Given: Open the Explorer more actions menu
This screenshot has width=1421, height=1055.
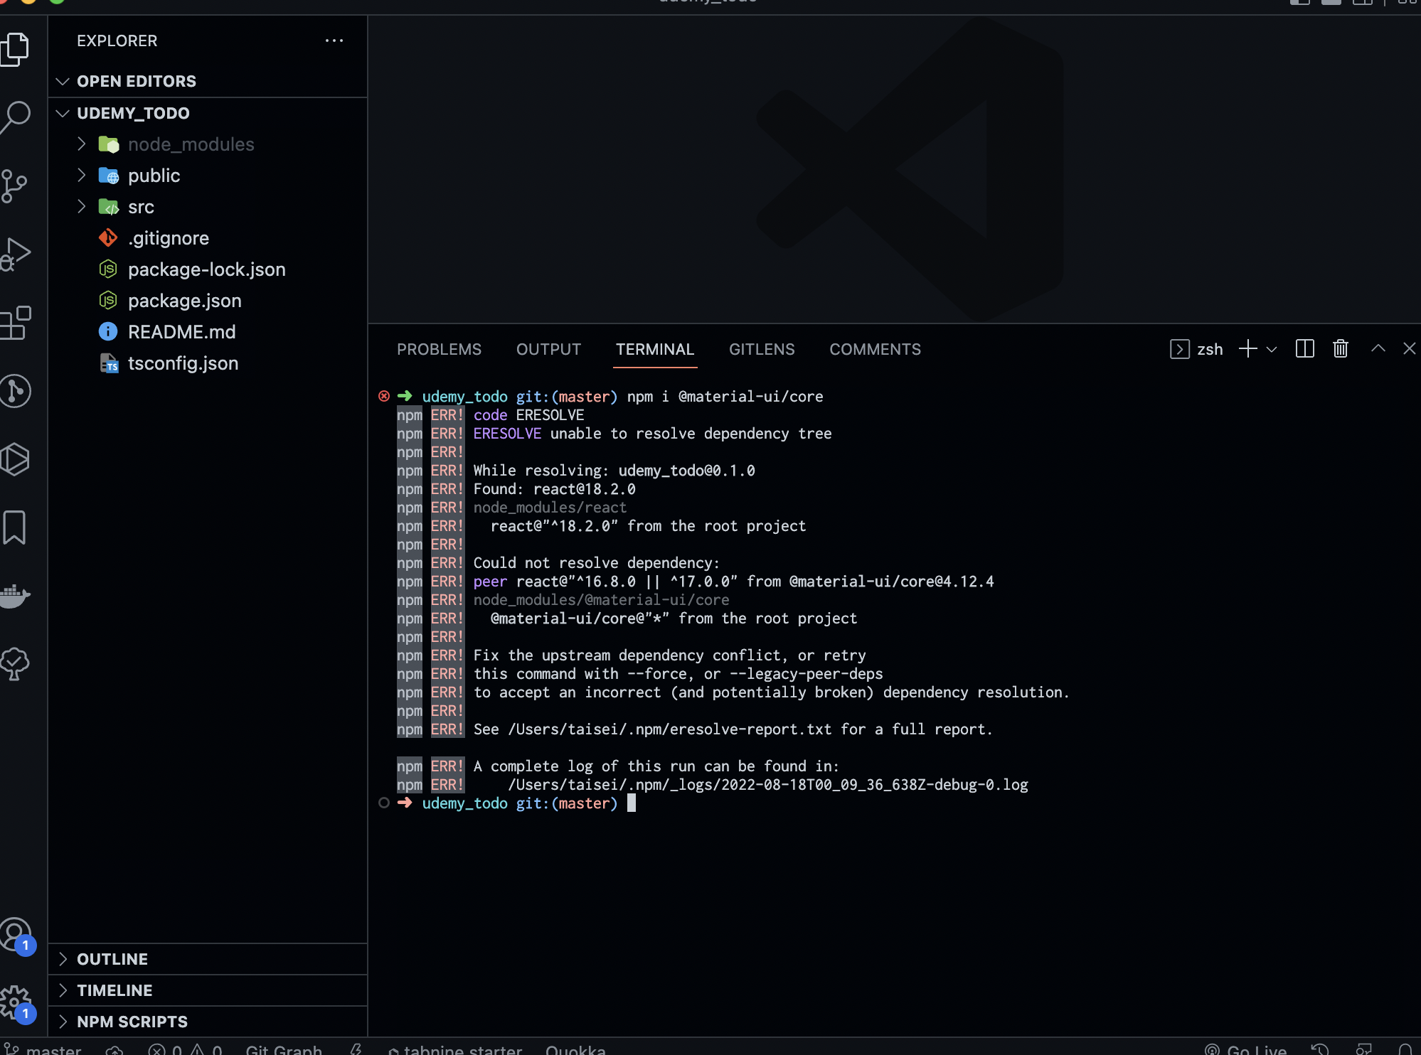Looking at the screenshot, I should tap(334, 41).
